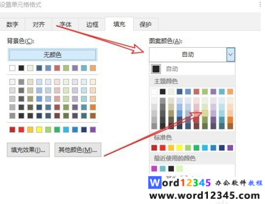Select bright red background standard color

[21, 130]
